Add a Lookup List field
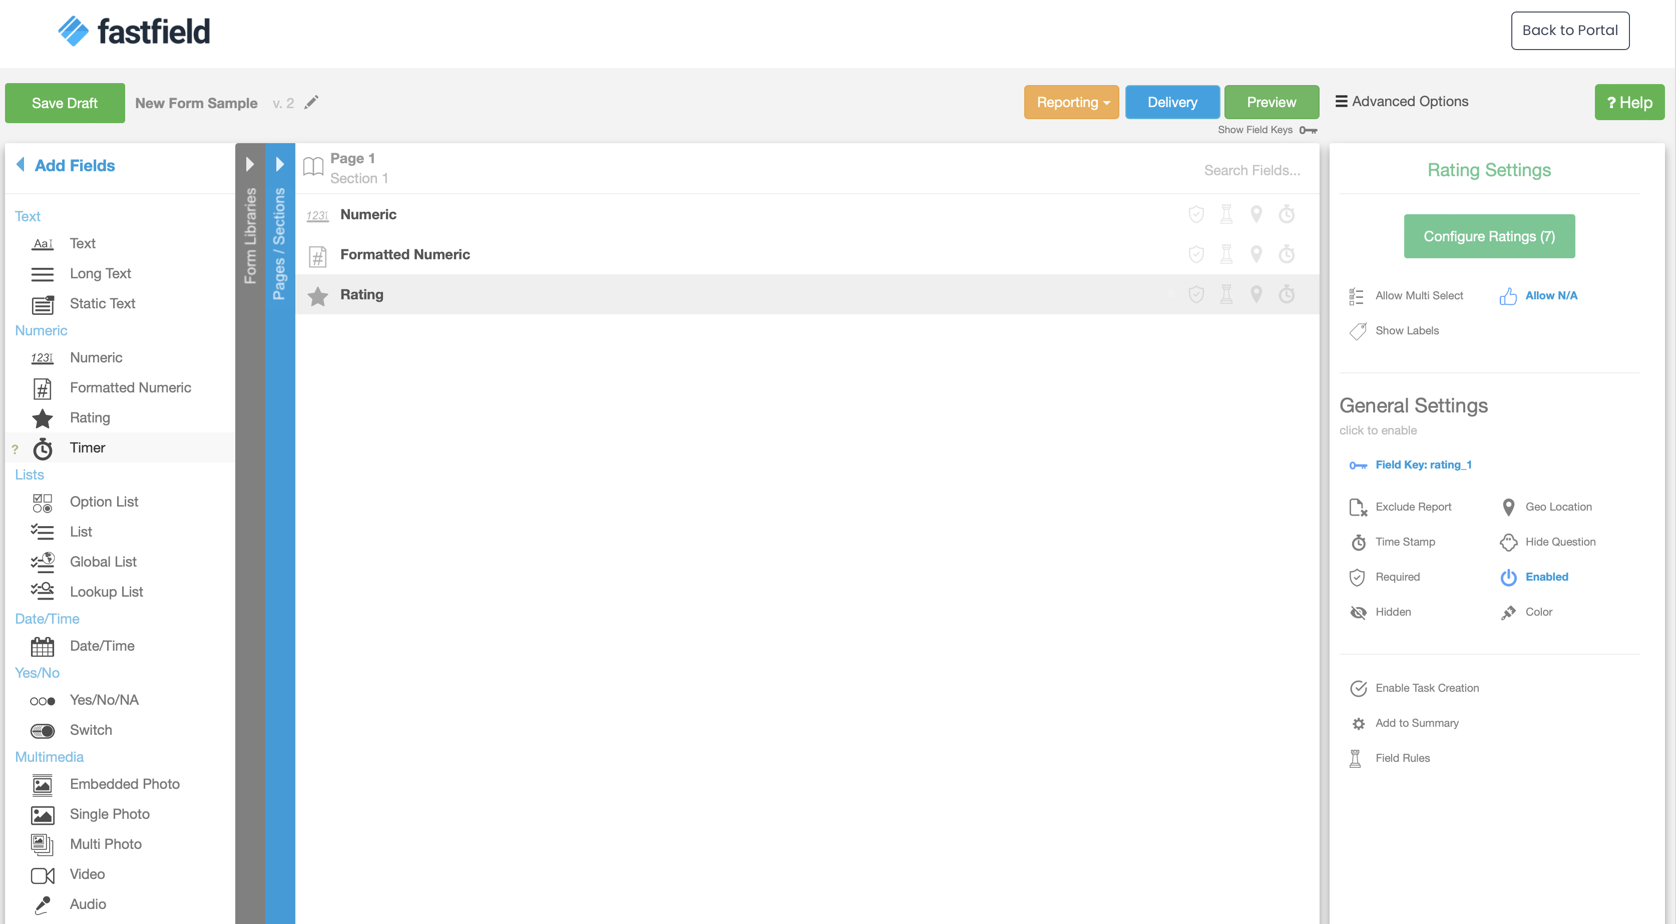 106,592
